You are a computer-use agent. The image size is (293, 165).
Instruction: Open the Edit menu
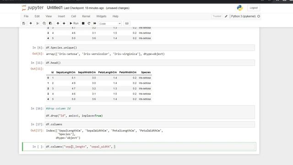[37, 16]
